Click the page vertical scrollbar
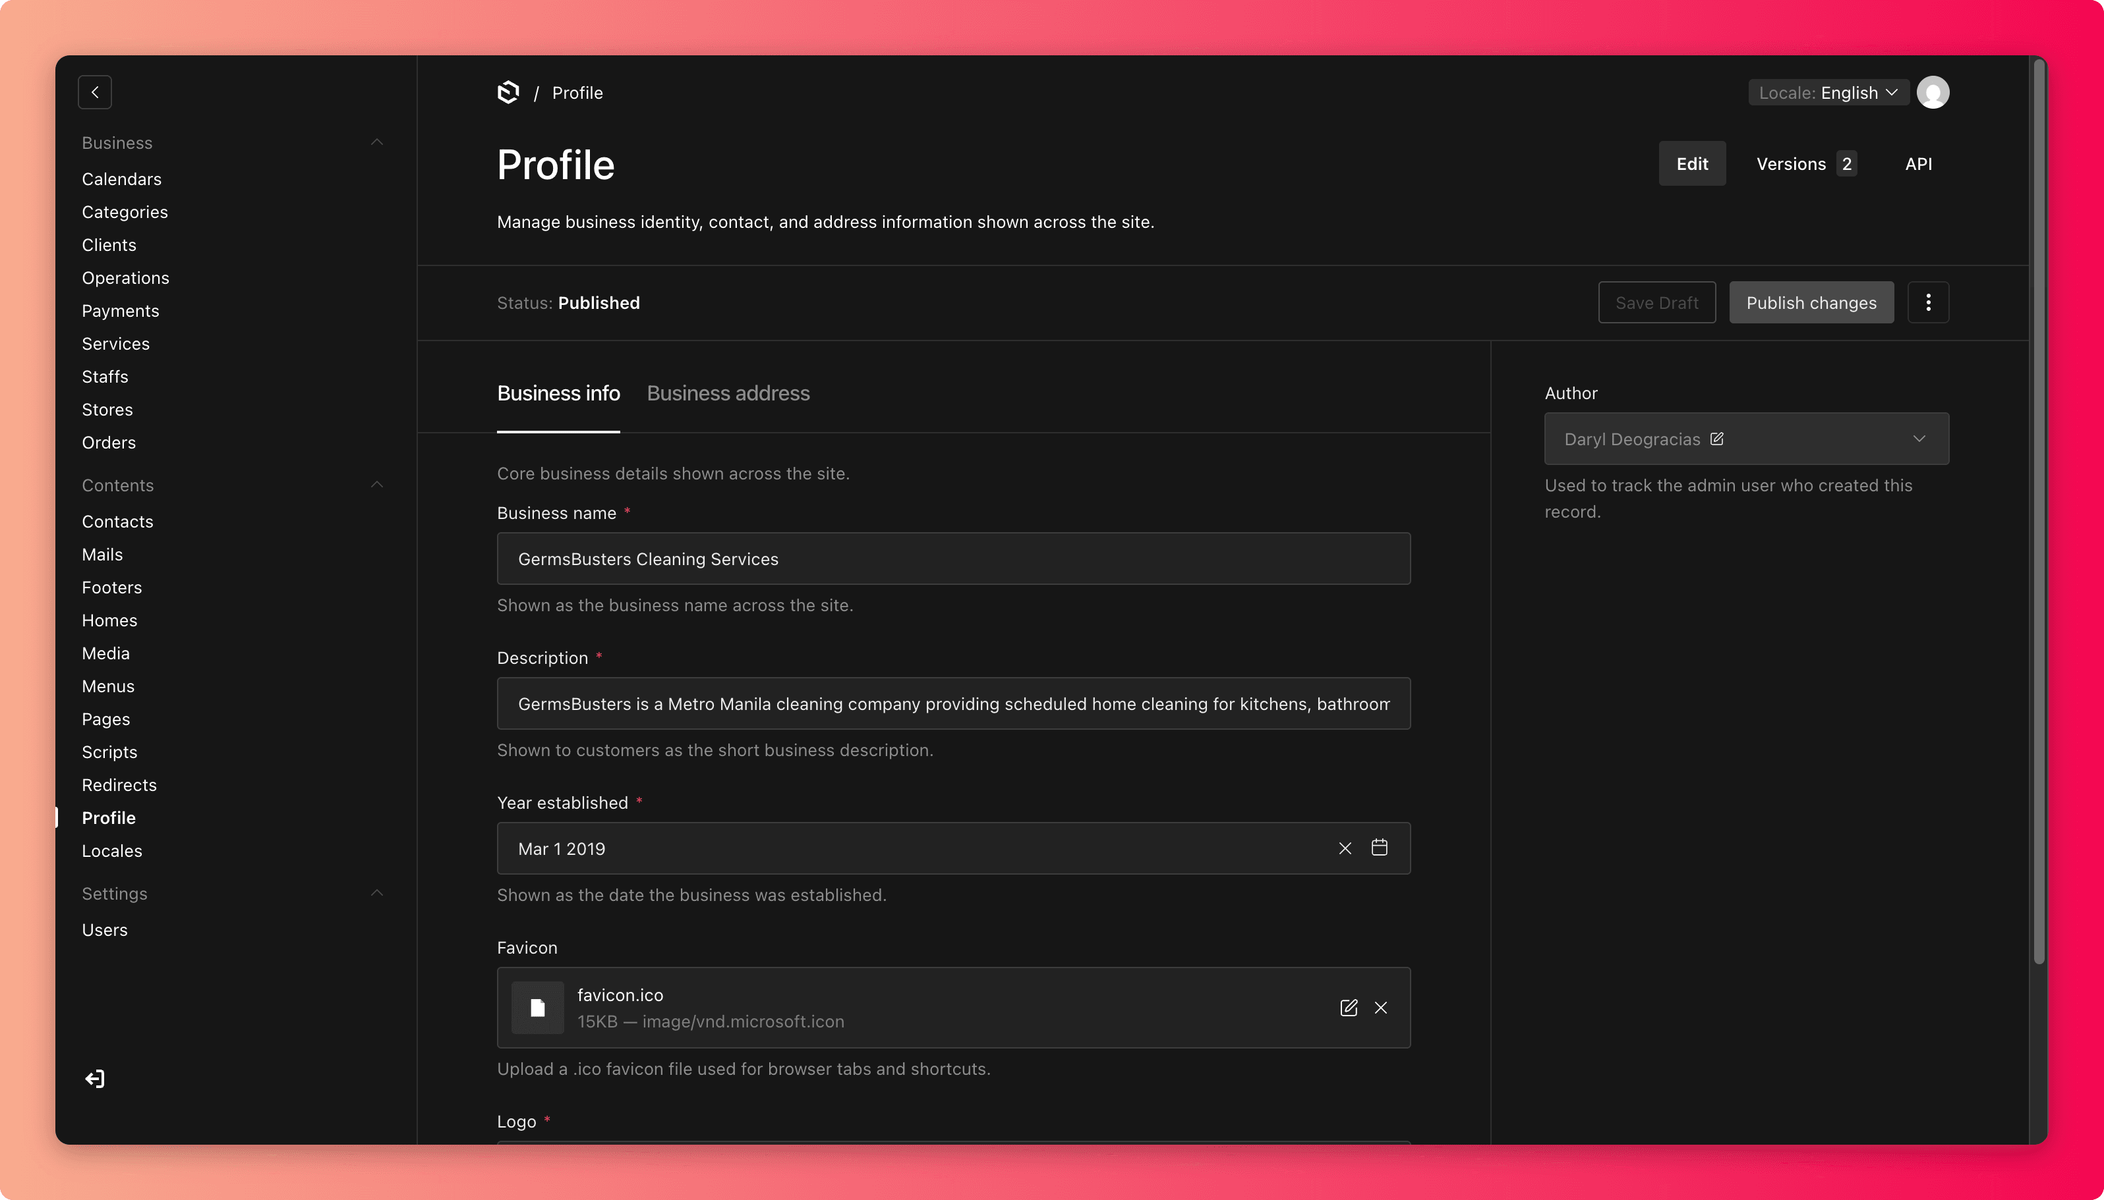This screenshot has width=2104, height=1200. (x=2038, y=511)
